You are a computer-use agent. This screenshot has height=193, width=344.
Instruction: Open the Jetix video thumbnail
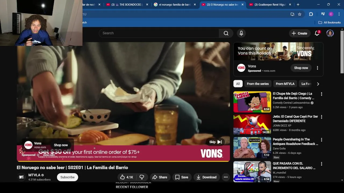pyautogui.click(x=252, y=125)
